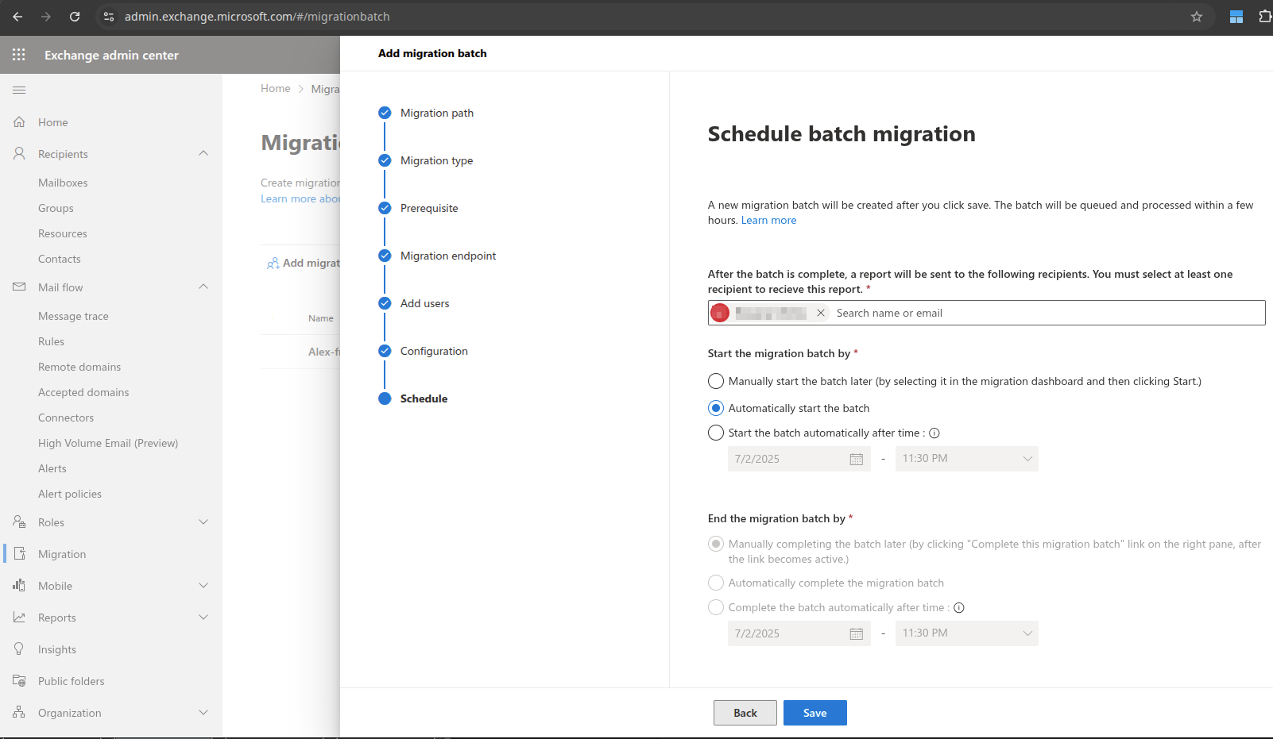Screen dimensions: 1273x739
Task: Select Complete the batch automatically after time
Action: coord(716,607)
